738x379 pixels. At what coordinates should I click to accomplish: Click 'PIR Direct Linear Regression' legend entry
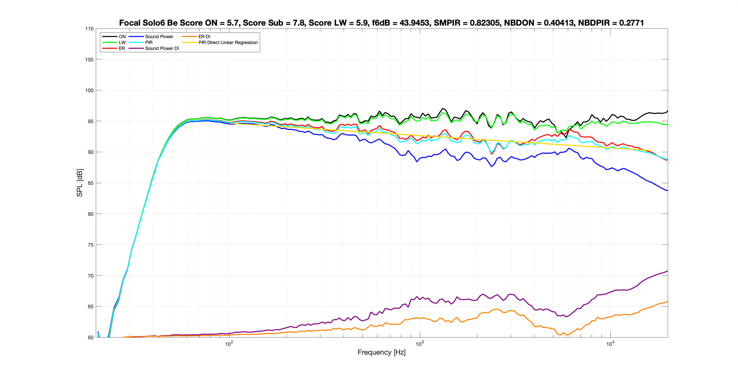pyautogui.click(x=228, y=42)
